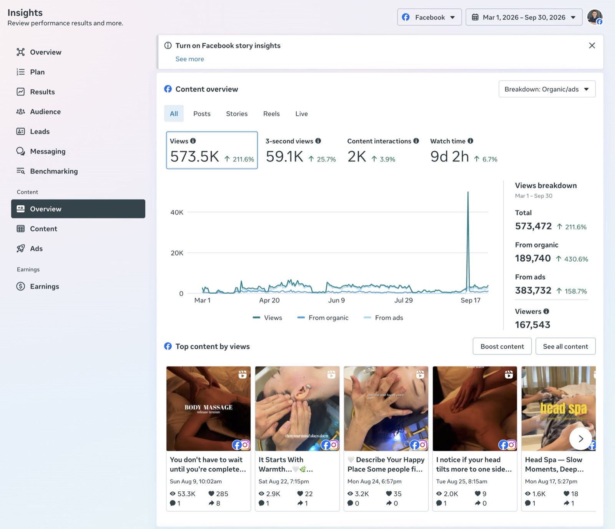Open the Leads section

(33, 131)
